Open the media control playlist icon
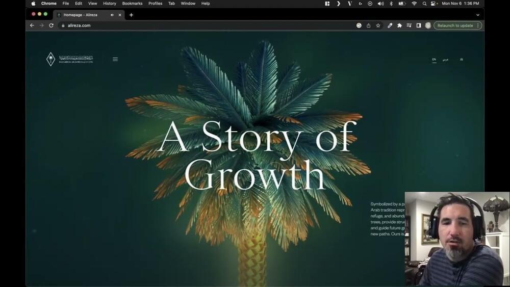Image resolution: width=510 pixels, height=287 pixels. point(409,25)
